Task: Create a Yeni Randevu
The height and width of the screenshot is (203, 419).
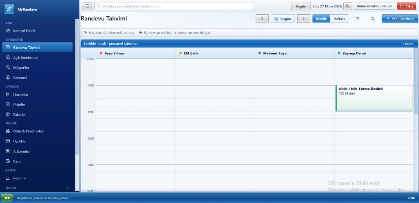Action: 400,19
